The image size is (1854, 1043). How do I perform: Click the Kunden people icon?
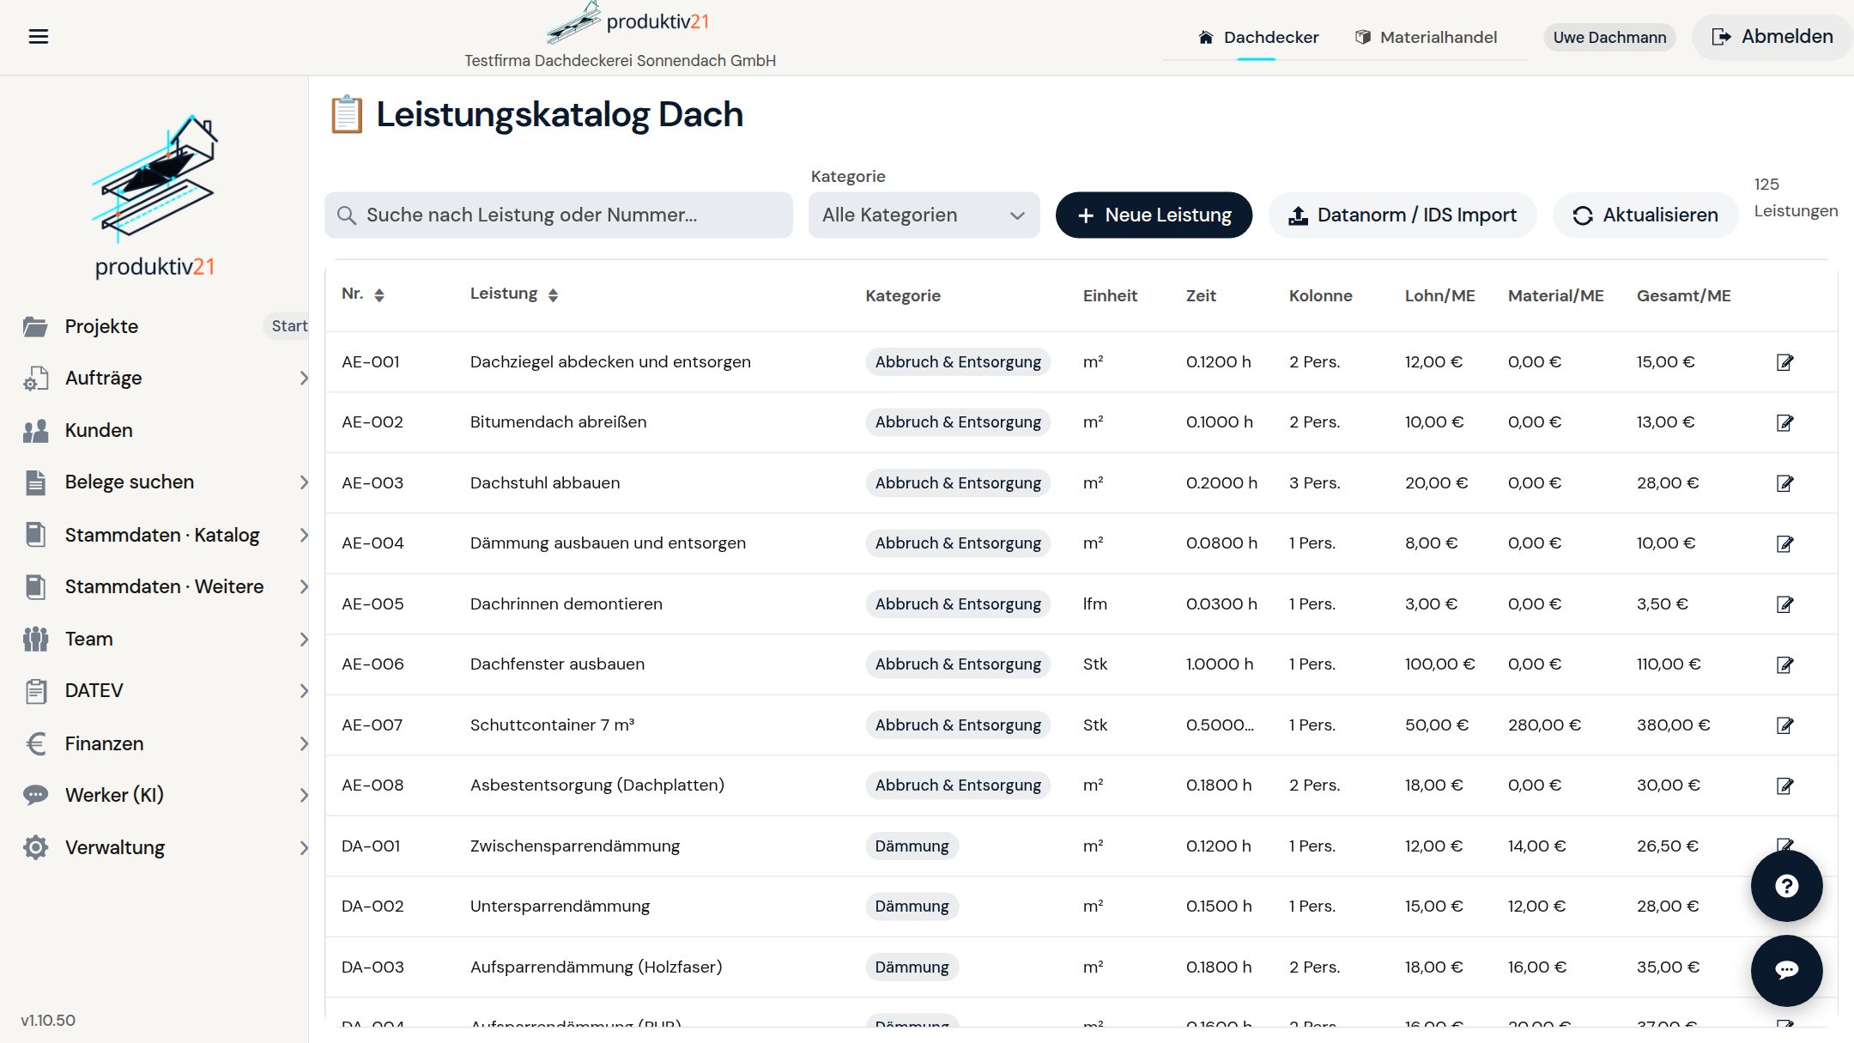click(x=35, y=430)
